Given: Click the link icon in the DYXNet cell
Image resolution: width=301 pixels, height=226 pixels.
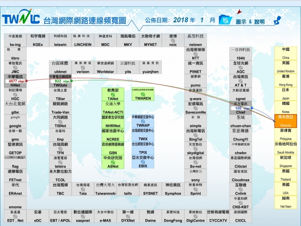Looking at the screenshot, I should [x=128, y=217].
